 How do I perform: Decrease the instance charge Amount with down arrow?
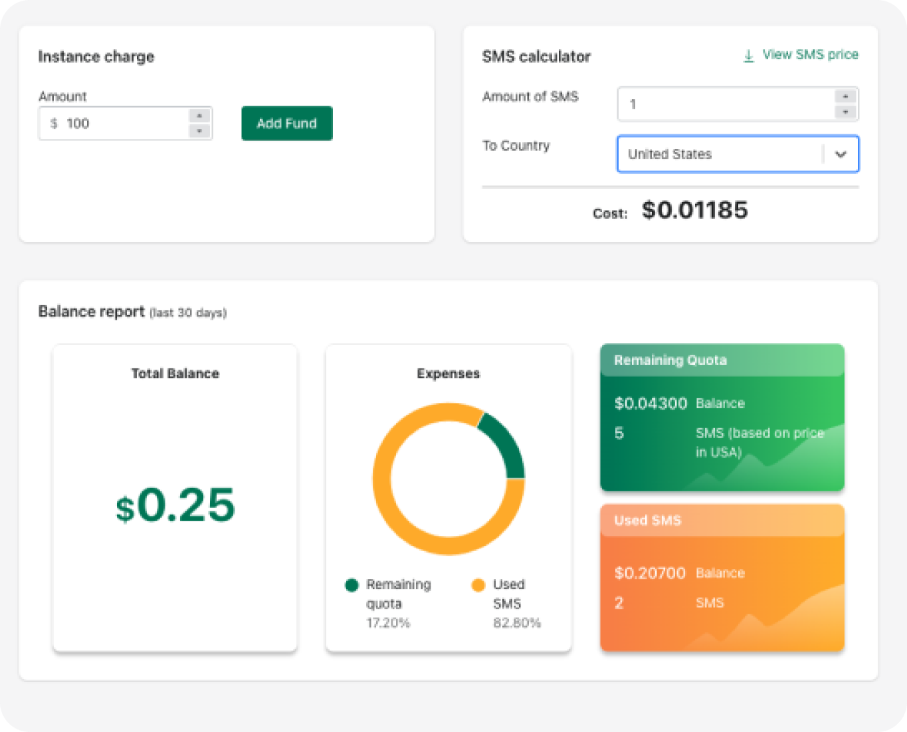point(199,131)
